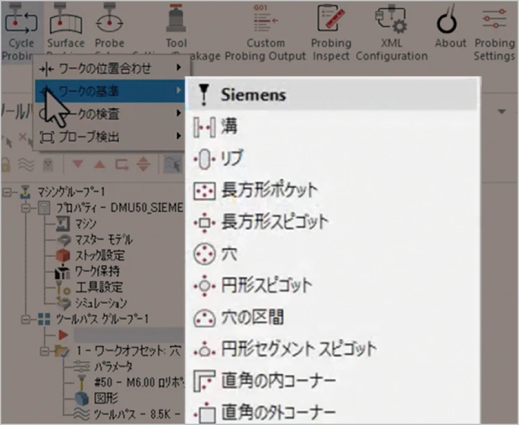Collapse the ワークオフセット operation node

tap(45, 350)
